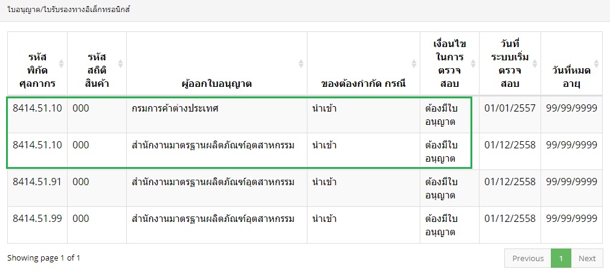Go to the Previous page
Screen dimensions: 610x272
[x=528, y=258]
